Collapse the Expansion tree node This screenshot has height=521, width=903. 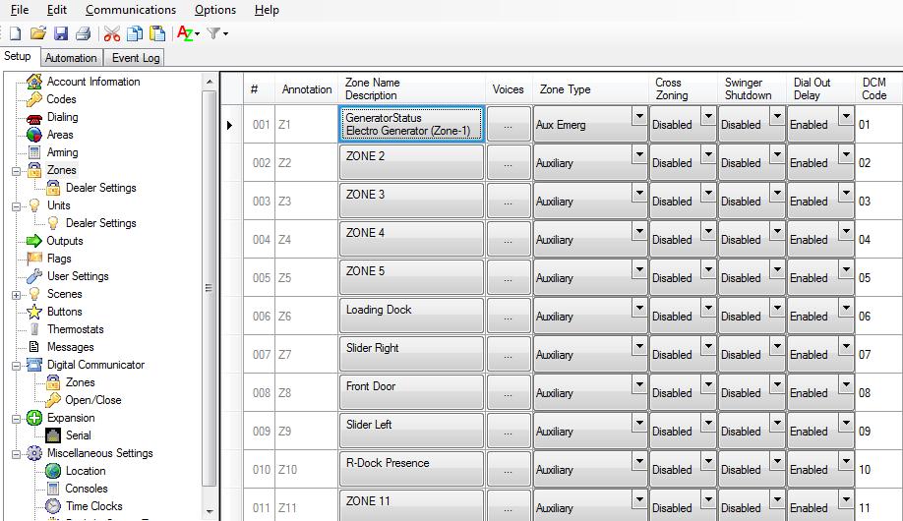click(16, 419)
